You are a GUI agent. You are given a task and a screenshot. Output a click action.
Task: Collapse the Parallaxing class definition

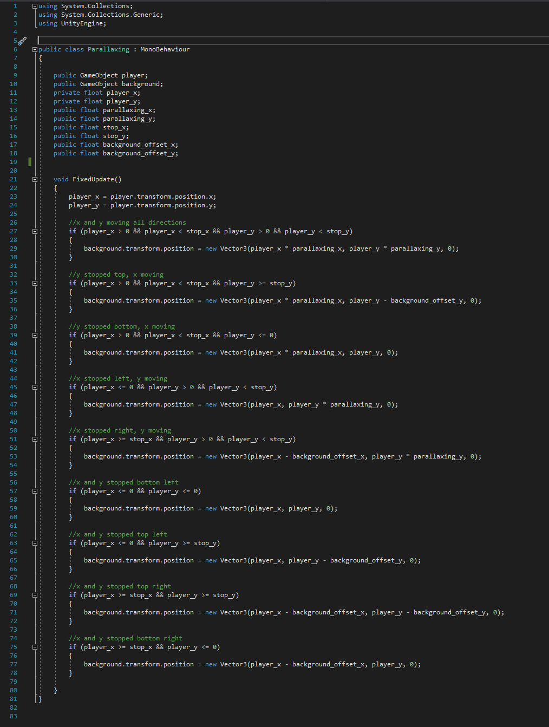pyautogui.click(x=35, y=49)
